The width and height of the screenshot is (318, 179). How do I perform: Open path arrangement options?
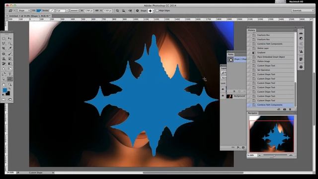pyautogui.click(x=130, y=10)
